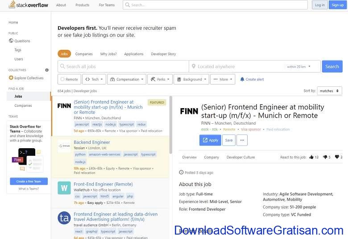Open the Applications tab

point(134,54)
